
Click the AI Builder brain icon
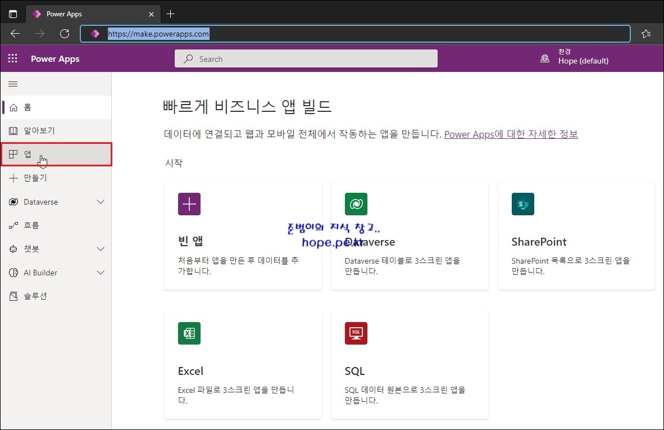(13, 273)
